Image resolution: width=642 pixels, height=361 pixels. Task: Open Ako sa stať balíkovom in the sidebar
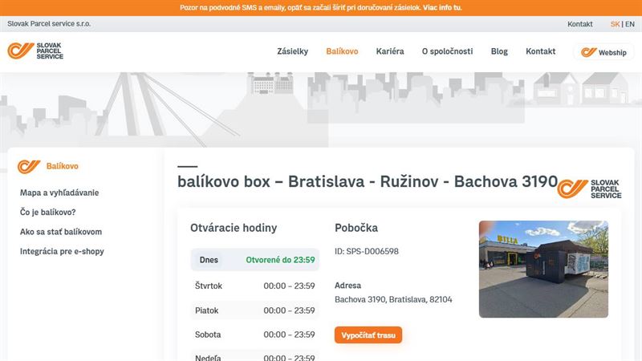point(61,232)
